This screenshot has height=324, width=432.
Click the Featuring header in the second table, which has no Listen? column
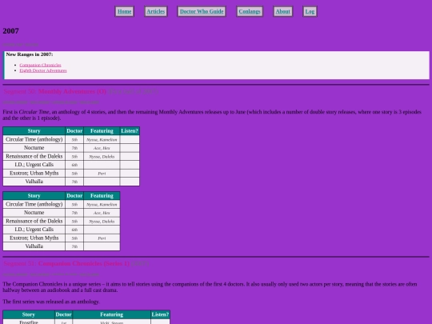pyautogui.click(x=102, y=196)
